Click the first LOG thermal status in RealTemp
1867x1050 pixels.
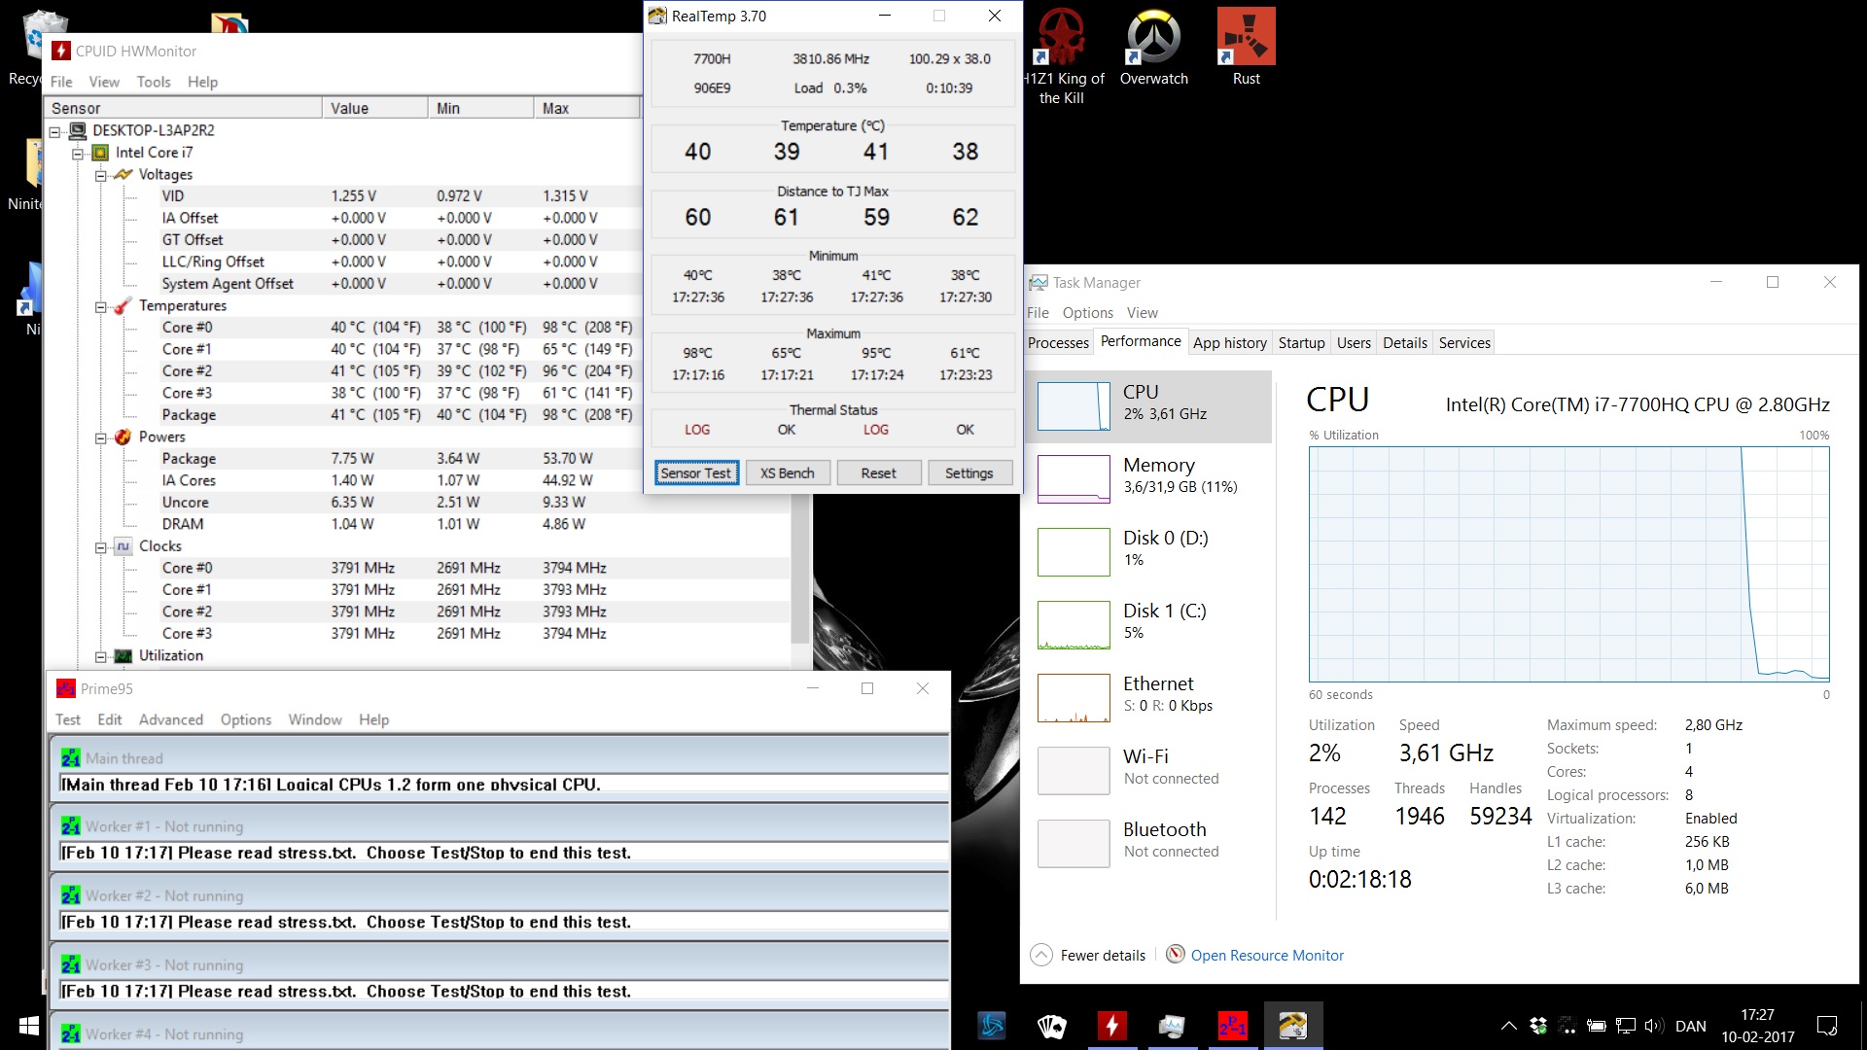697,429
